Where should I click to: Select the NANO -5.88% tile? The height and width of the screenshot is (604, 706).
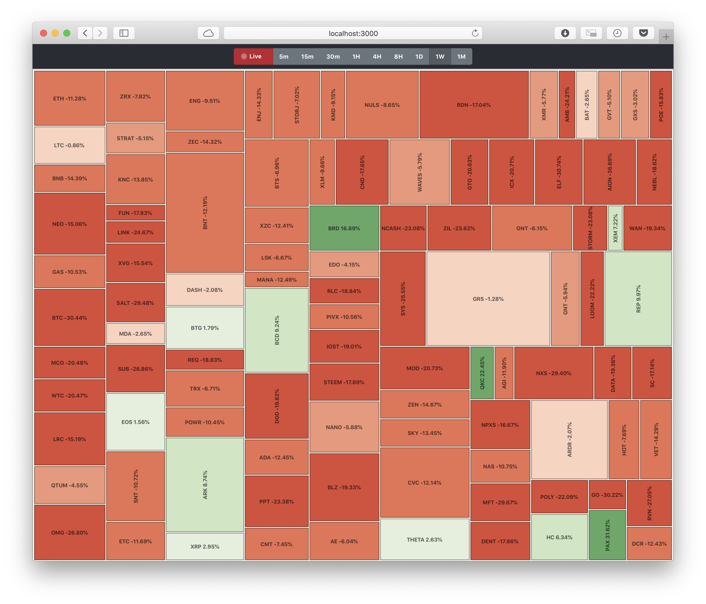tap(344, 427)
